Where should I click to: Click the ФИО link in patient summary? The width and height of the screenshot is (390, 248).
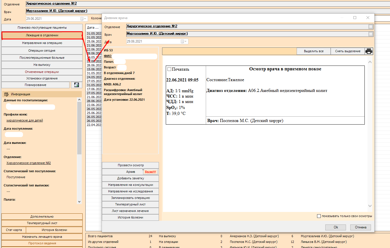coord(108,56)
